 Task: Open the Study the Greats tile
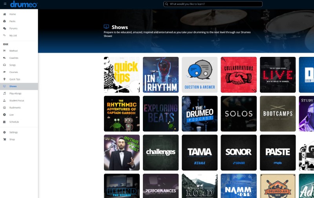307,114
